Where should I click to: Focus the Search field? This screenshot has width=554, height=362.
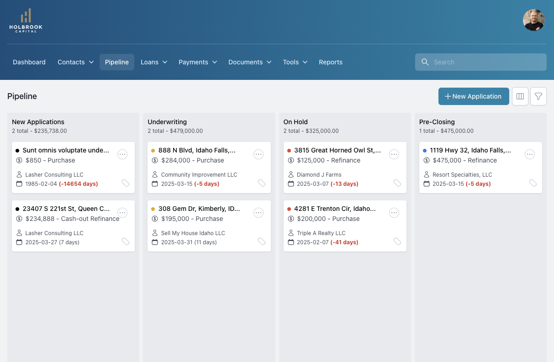(x=481, y=62)
